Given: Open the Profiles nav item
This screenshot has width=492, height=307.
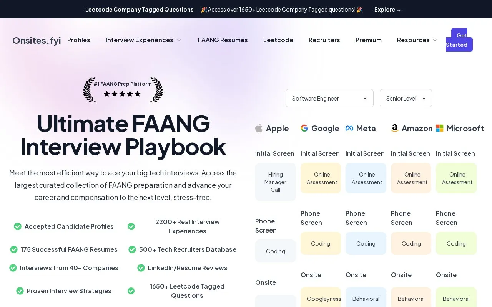Looking at the screenshot, I should click(79, 40).
